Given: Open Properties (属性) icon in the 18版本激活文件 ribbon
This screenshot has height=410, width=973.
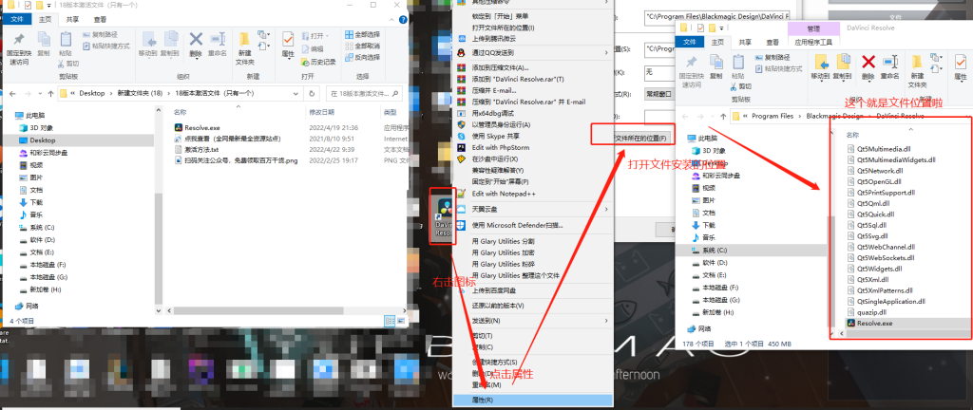Looking at the screenshot, I should click(x=286, y=45).
